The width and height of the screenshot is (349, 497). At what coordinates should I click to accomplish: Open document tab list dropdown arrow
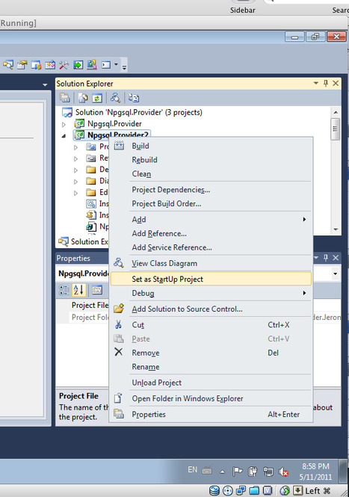pos(45,84)
